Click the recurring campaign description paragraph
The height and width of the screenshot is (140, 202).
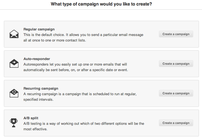[x=80, y=97]
